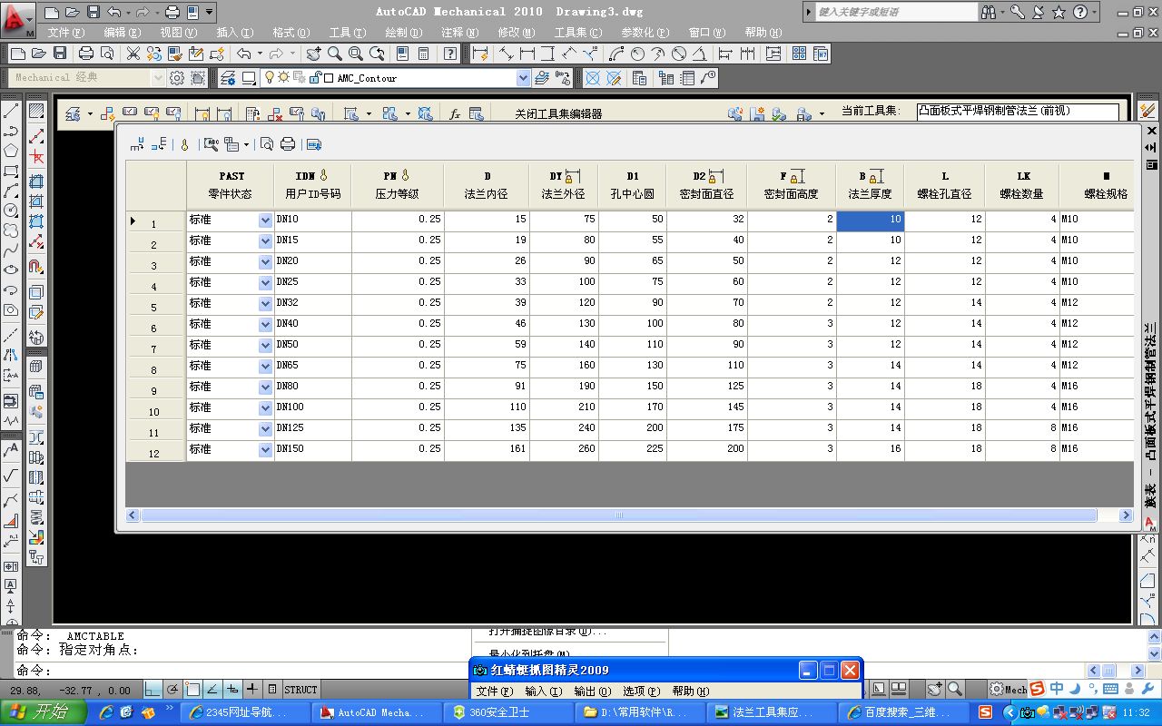The width and height of the screenshot is (1162, 726).
Task: Click the quick access Undo arrow
Action: 113,13
